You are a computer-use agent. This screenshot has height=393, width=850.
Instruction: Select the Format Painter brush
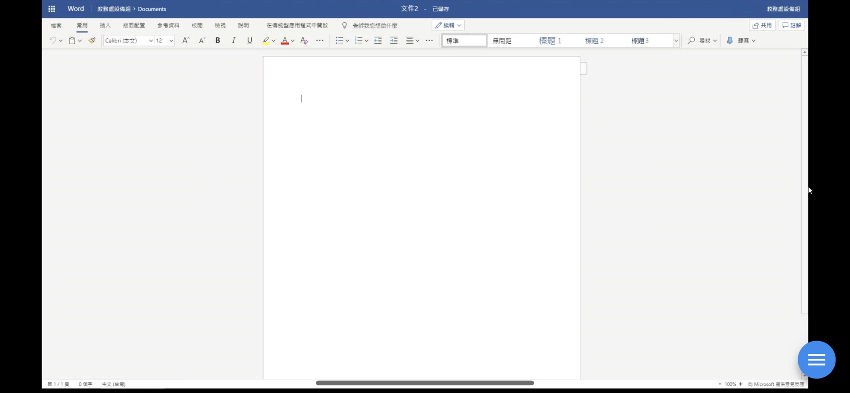tap(92, 41)
